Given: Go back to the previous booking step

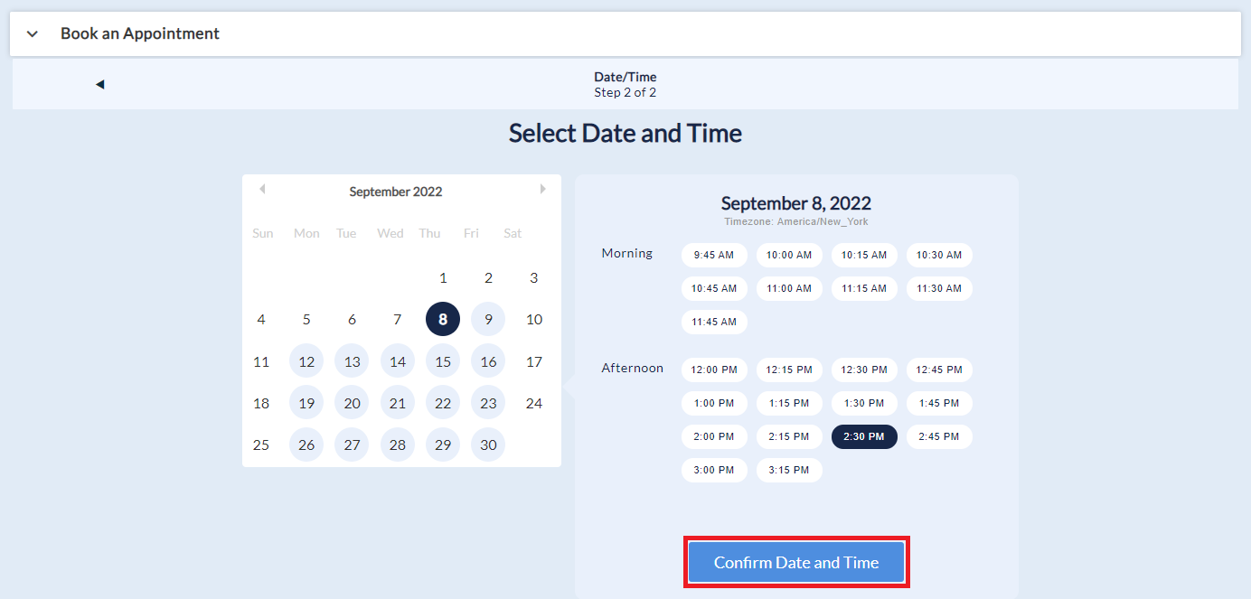Looking at the screenshot, I should coord(100,85).
